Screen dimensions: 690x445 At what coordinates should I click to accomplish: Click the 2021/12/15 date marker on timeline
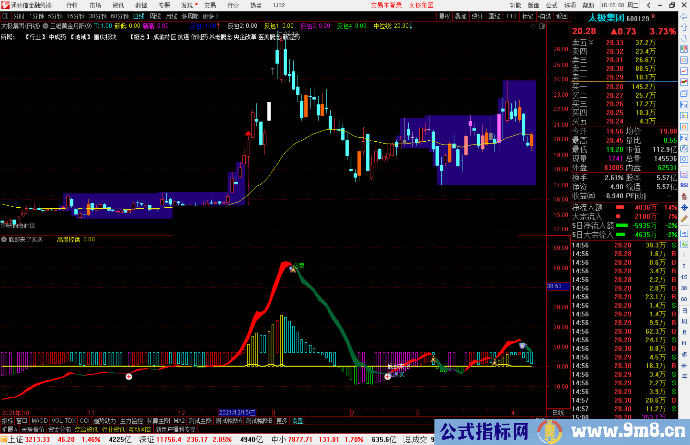tap(238, 412)
